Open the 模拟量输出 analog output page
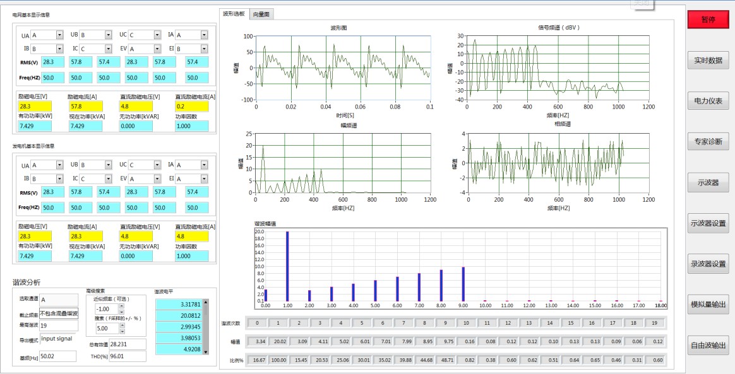The height and width of the screenshot is (374, 735). coord(708,304)
